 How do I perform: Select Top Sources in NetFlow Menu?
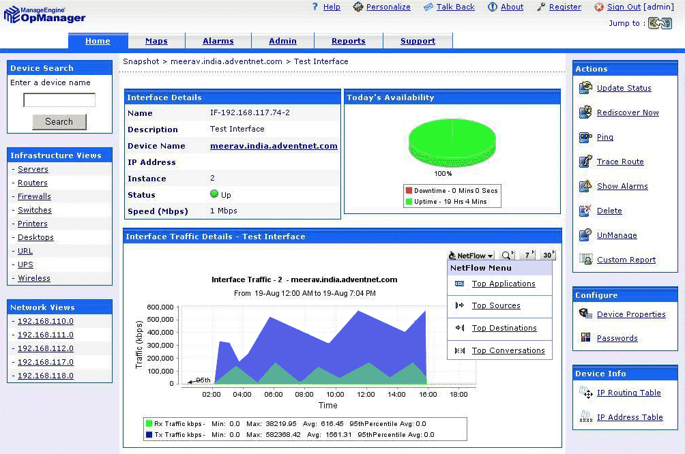[496, 305]
